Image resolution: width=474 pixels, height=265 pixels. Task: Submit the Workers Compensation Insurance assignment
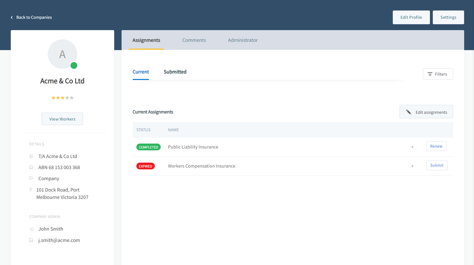pos(436,165)
